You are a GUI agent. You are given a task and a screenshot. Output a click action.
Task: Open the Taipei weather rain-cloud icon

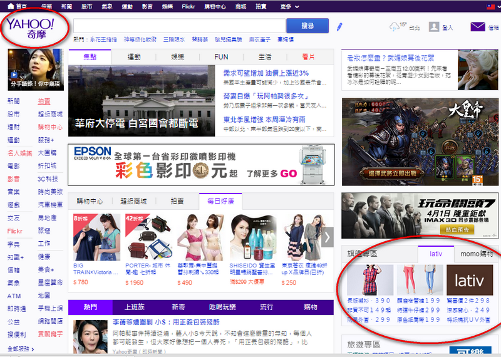pos(395,27)
